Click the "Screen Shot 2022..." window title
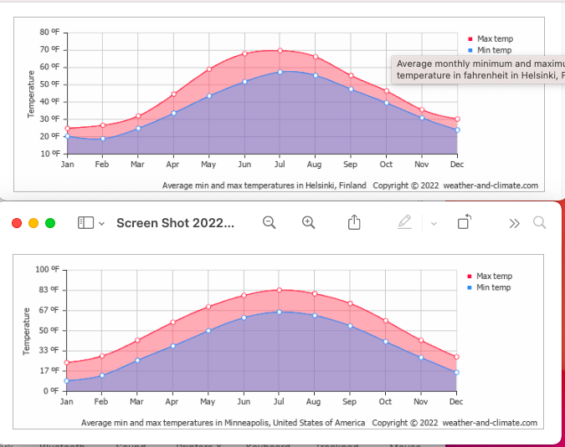This screenshot has width=565, height=447. [x=175, y=223]
